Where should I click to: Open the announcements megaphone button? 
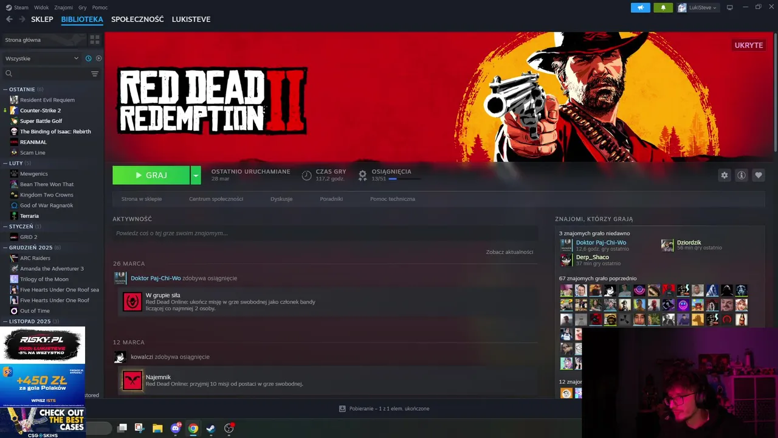pos(640,7)
